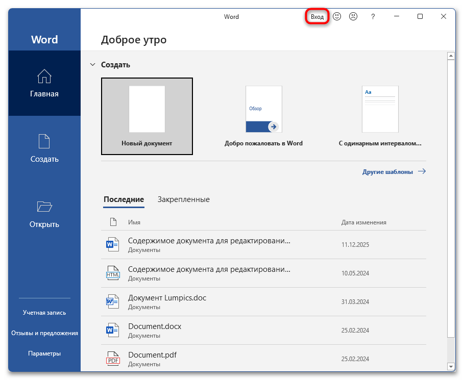Open Word help via the question mark icon
This screenshot has width=464, height=380.
[373, 16]
